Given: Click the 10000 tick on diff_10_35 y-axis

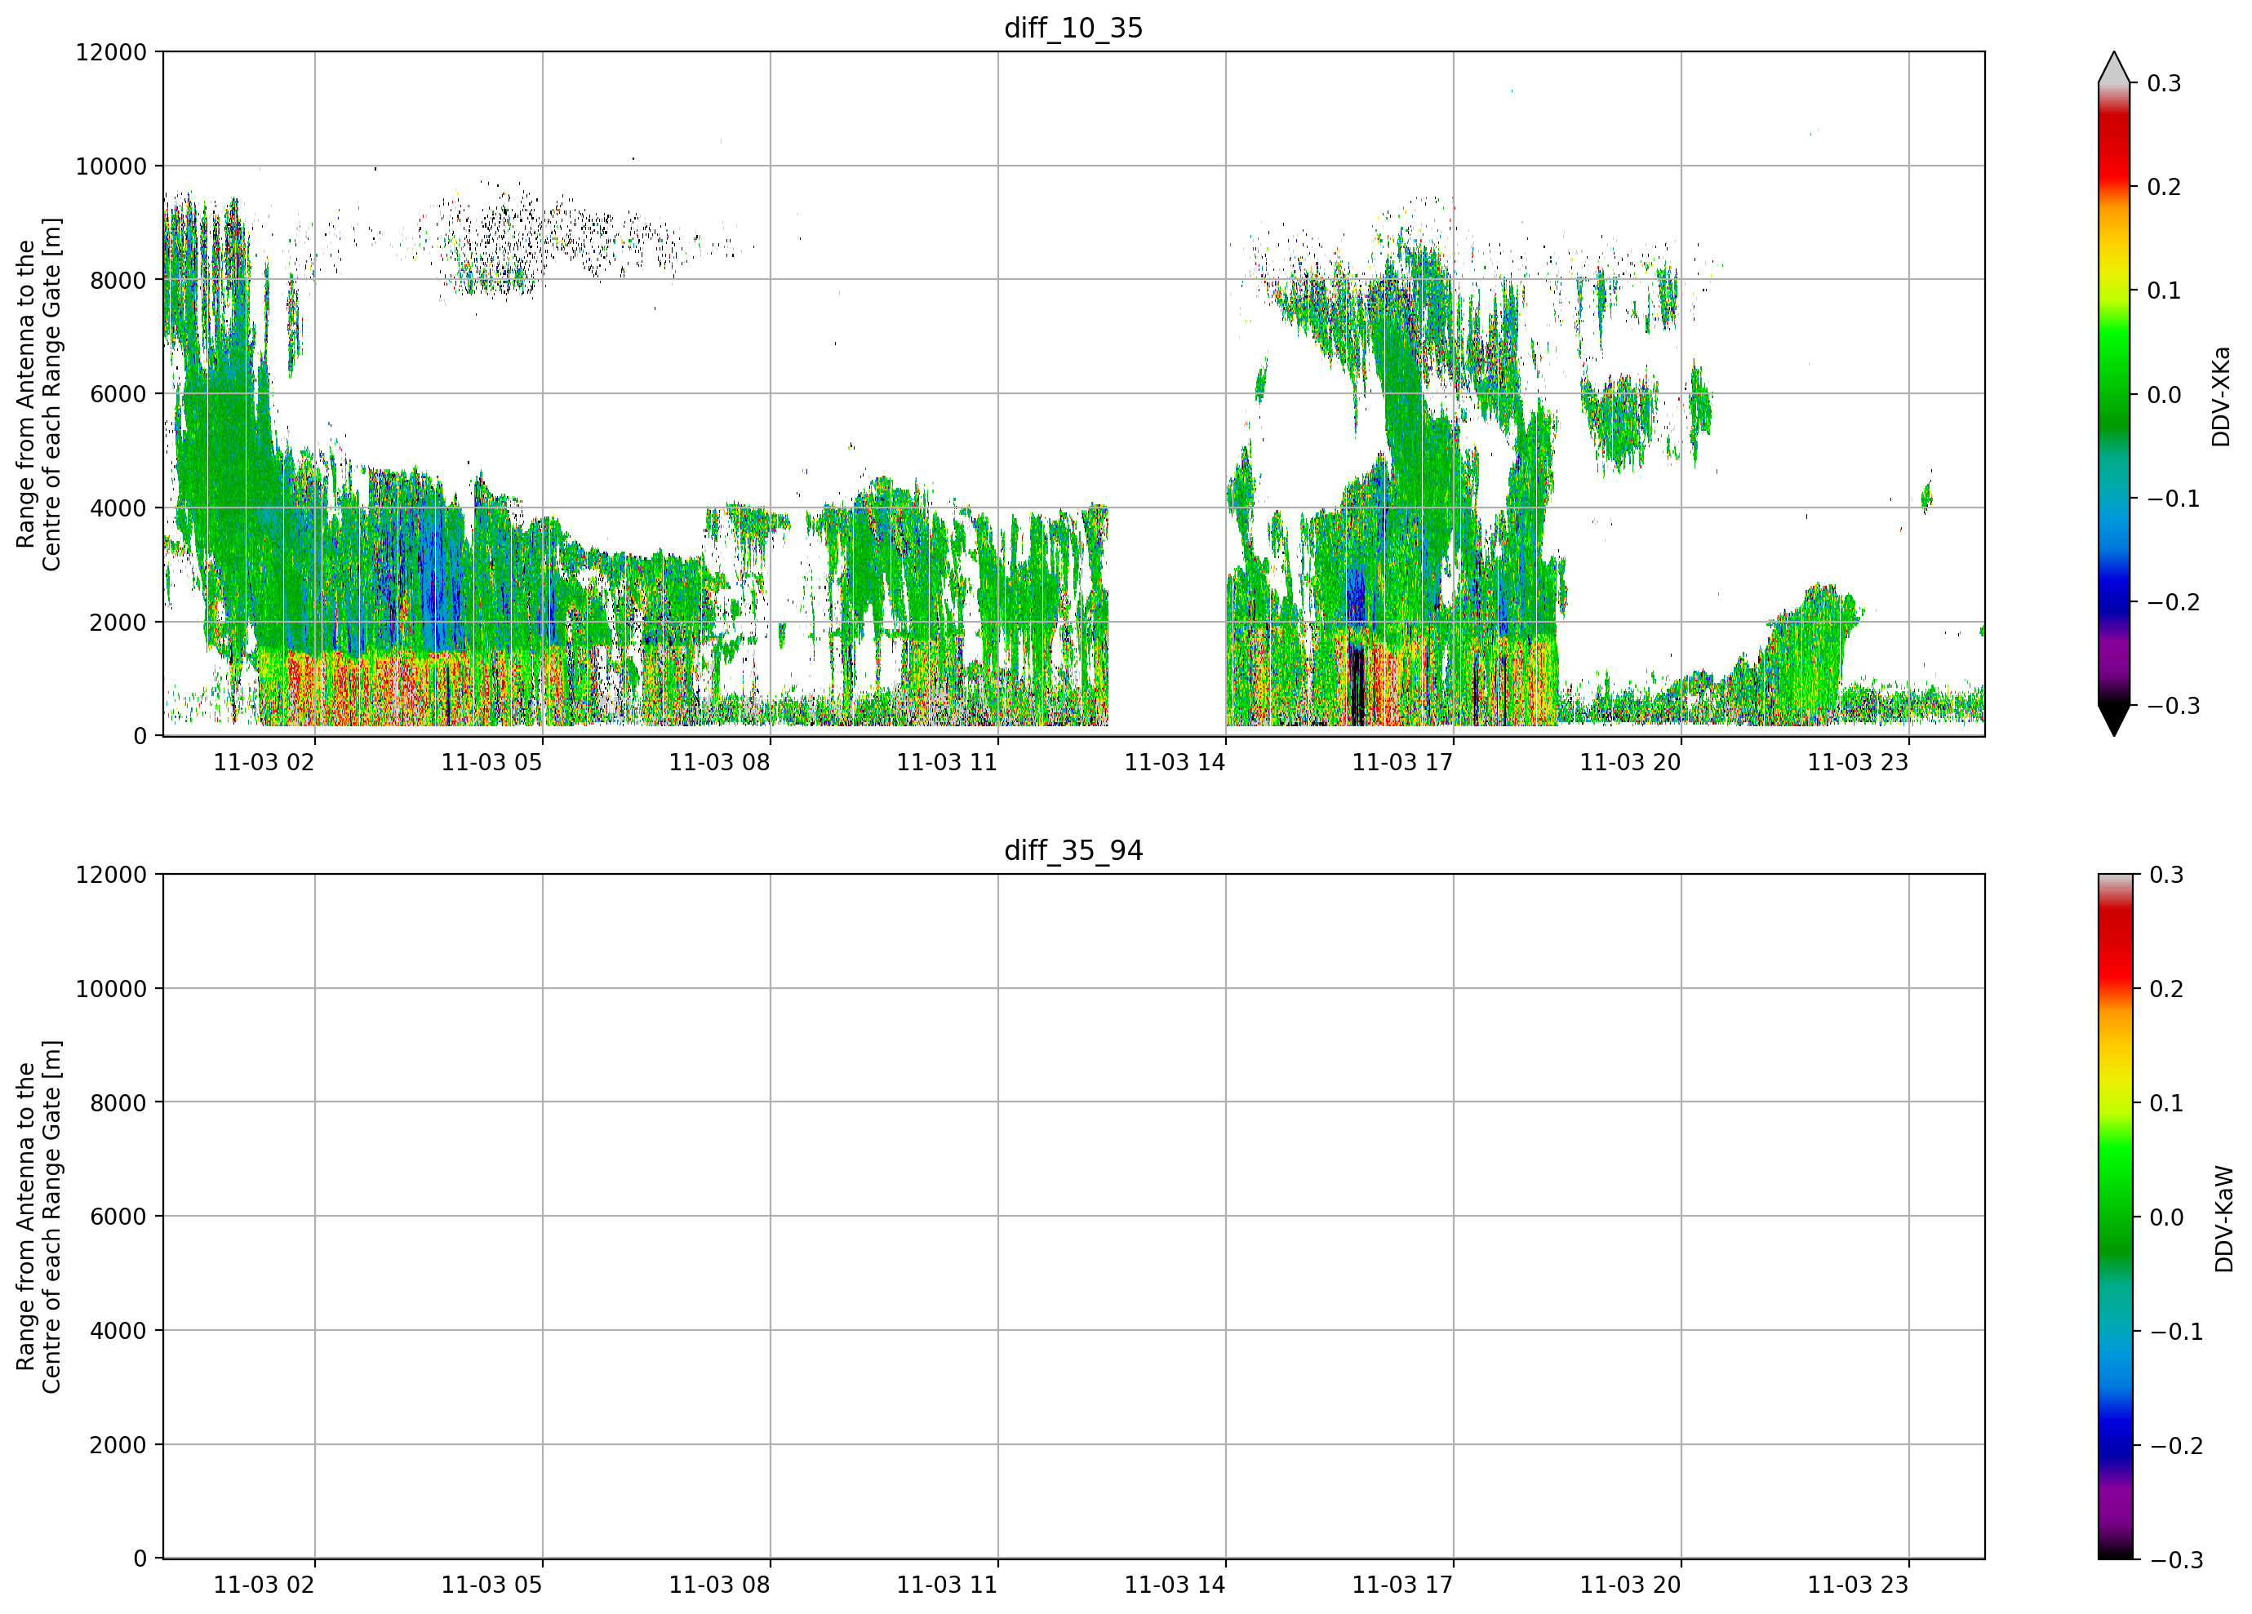Looking at the screenshot, I should (111, 166).
